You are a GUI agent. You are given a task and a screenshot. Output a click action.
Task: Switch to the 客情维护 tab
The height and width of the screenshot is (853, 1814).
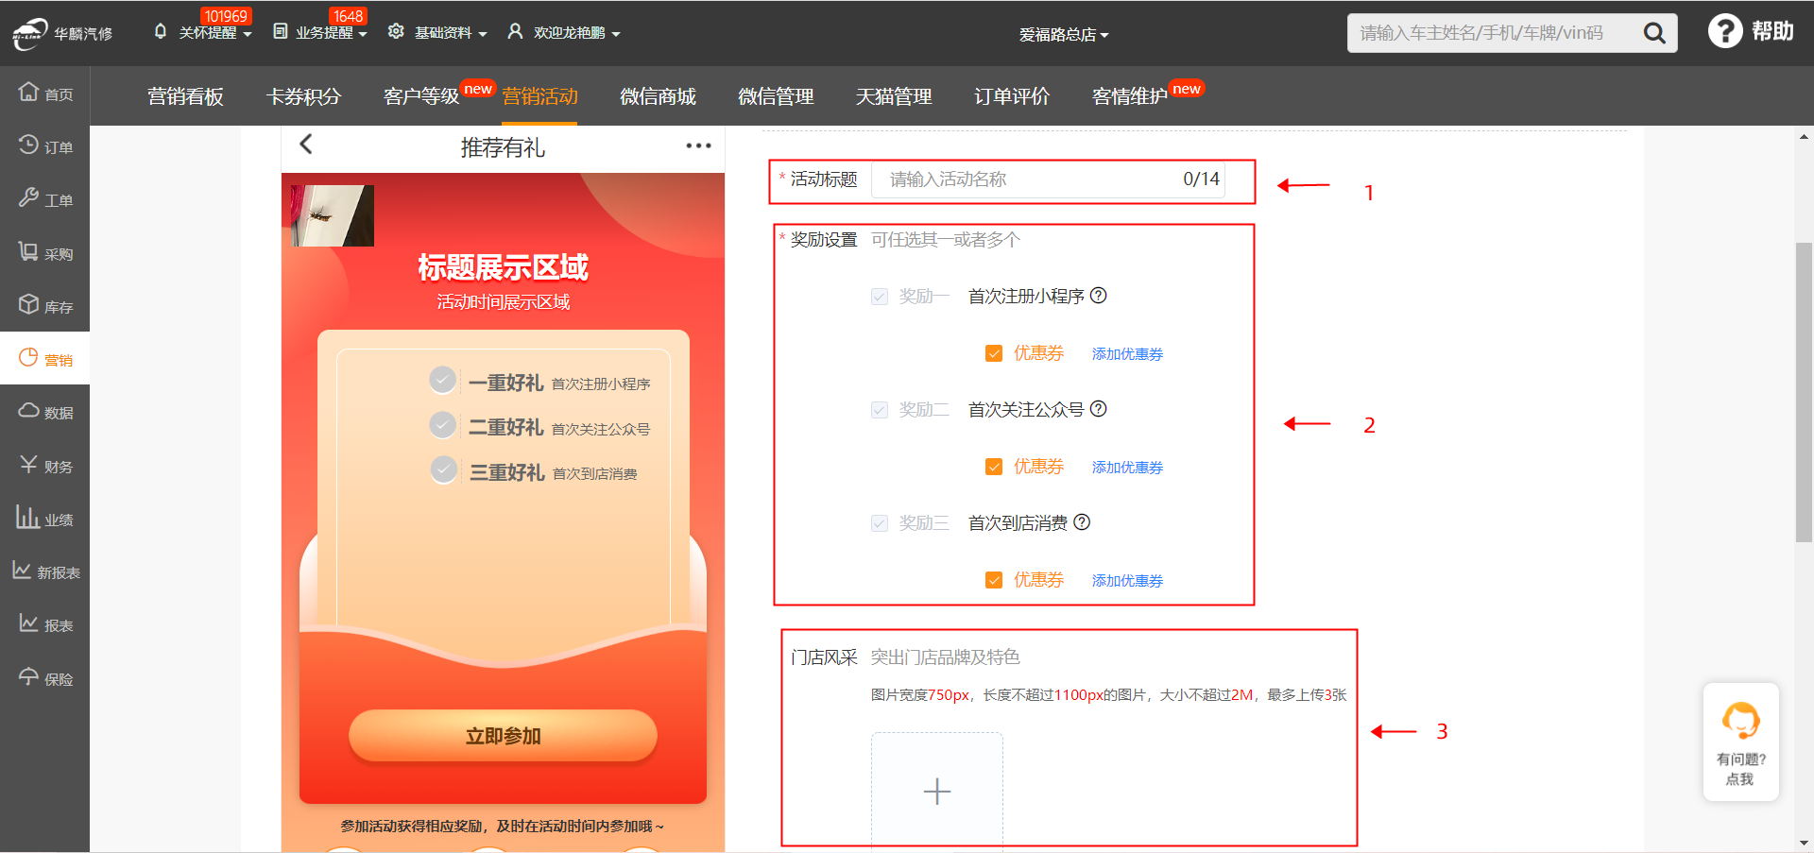[x=1130, y=96]
